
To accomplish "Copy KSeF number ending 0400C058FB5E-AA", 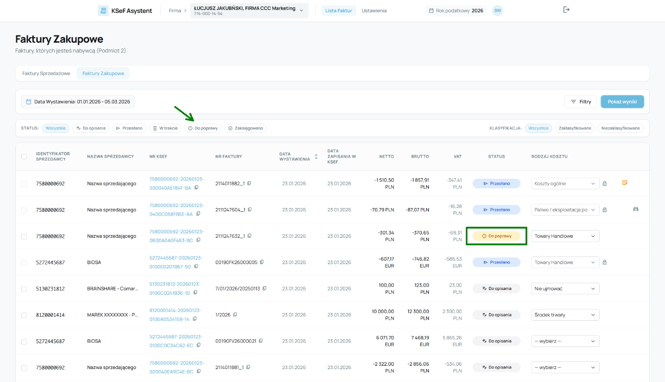I will coord(198,214).
